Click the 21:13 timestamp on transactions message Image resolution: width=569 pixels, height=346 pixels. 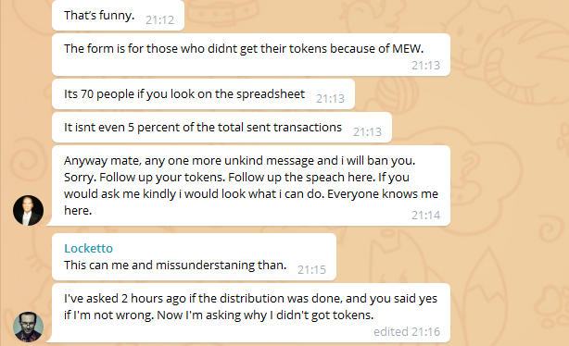click(367, 132)
